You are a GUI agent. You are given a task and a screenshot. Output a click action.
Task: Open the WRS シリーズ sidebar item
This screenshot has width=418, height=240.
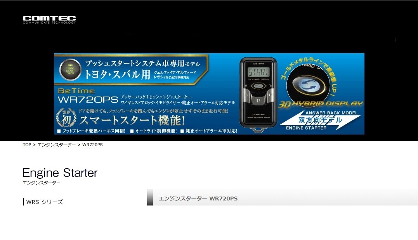click(45, 202)
